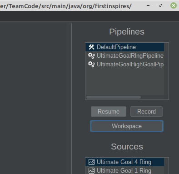Click the gears icon beside UltimateGoalHighGoalPip
Viewport: 179px width, 174px height.
91,64
